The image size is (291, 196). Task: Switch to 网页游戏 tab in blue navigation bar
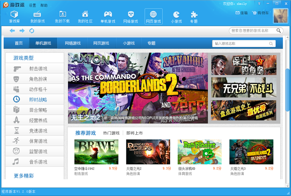click(101, 43)
